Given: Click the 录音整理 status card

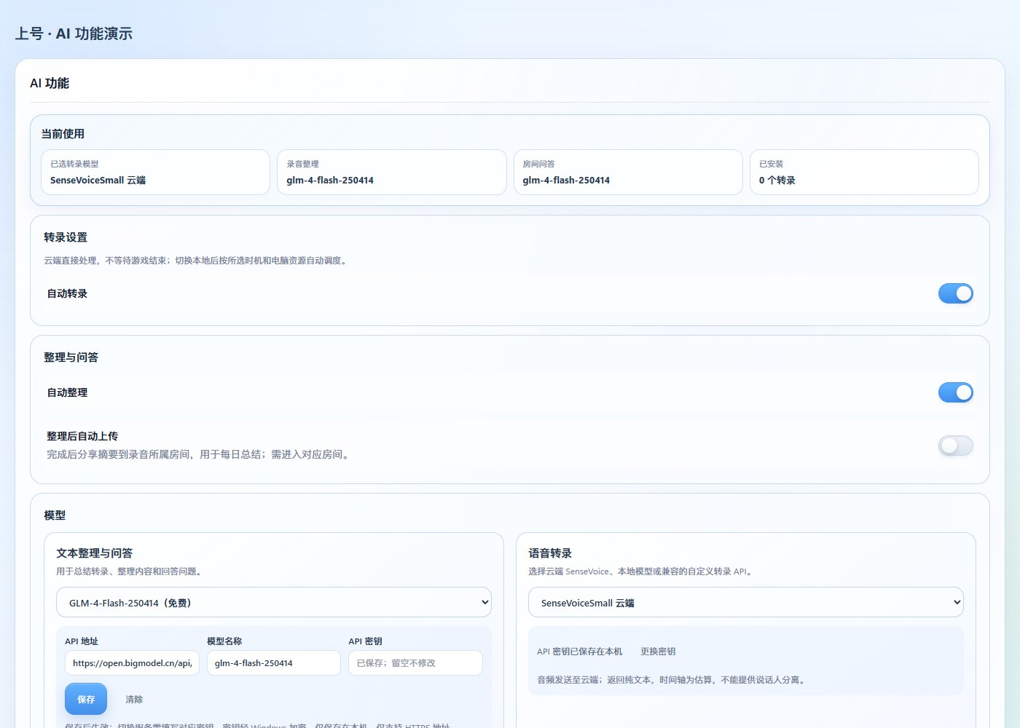Looking at the screenshot, I should [392, 173].
